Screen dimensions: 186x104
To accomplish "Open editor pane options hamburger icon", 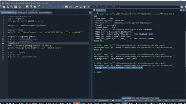I will click(90, 13).
